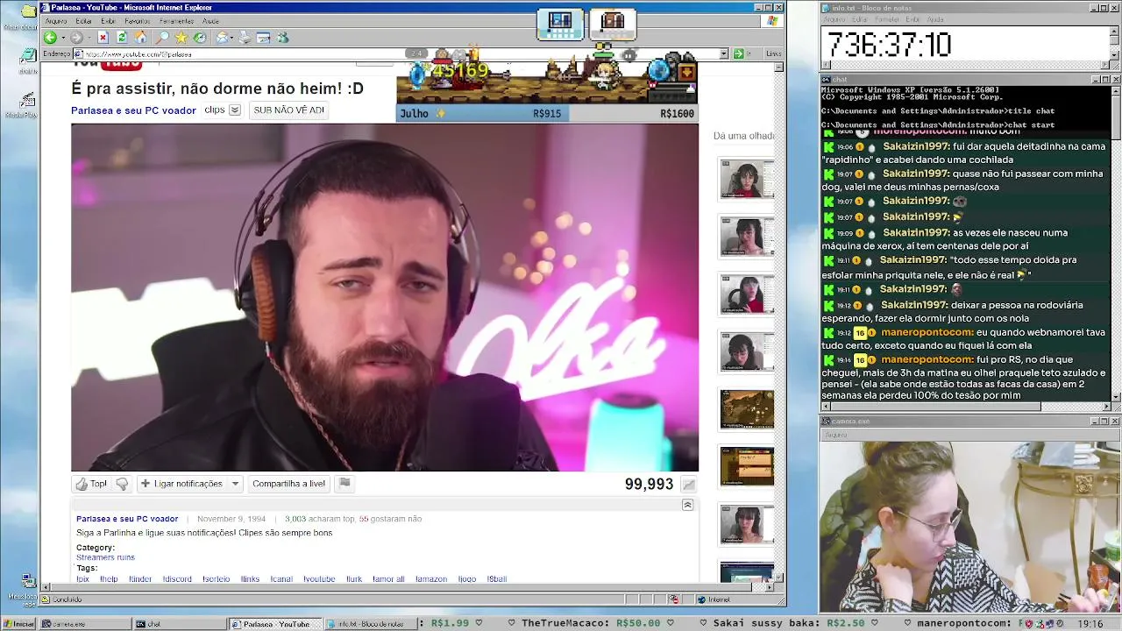Open the Parlasea e seu PC voador channel link
This screenshot has height=631, width=1122.
(x=133, y=110)
